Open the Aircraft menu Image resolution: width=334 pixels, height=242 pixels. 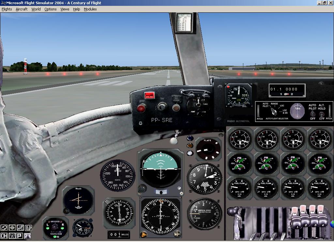[22, 9]
